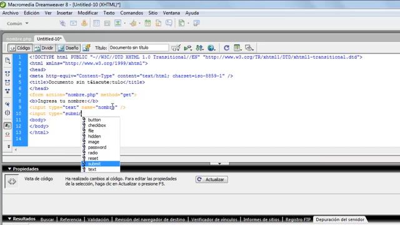Click the Date insert icon

pyautogui.click(x=147, y=23)
